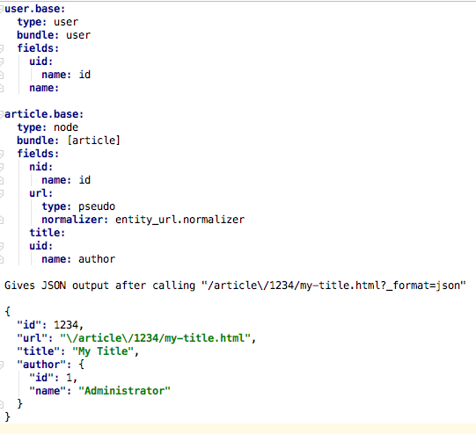Click the "Administrator" string value
This screenshot has height=434, width=476.
124,391
